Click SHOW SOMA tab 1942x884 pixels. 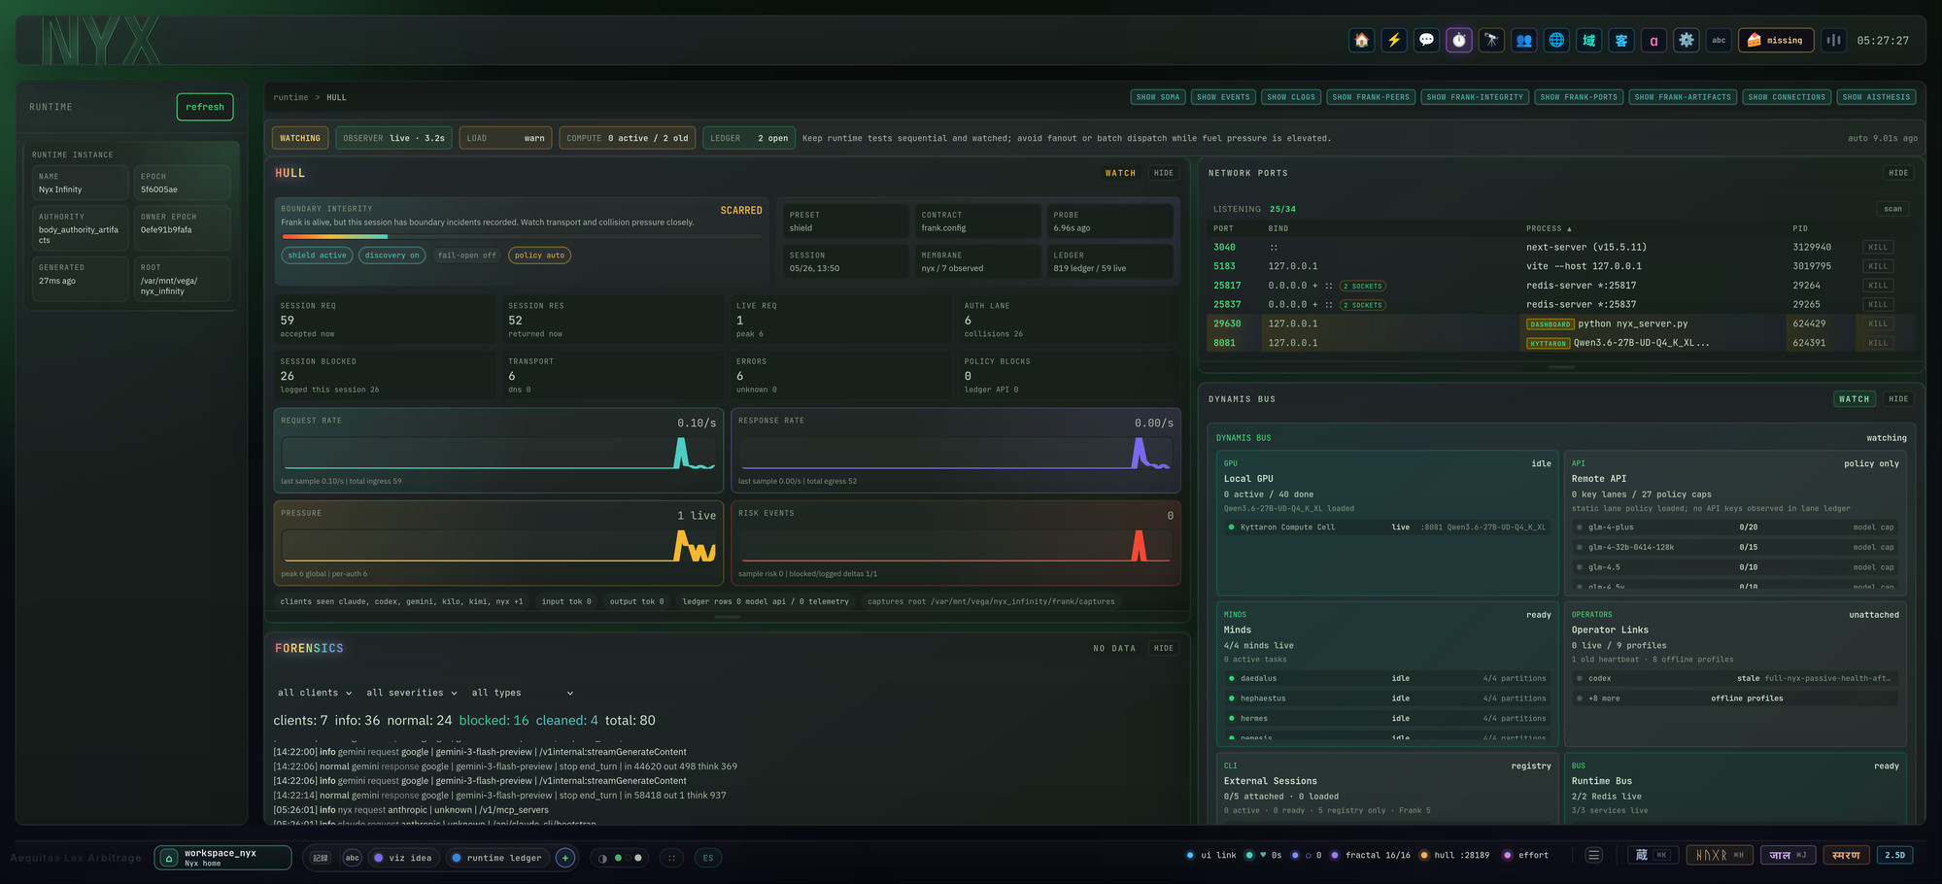click(1158, 97)
